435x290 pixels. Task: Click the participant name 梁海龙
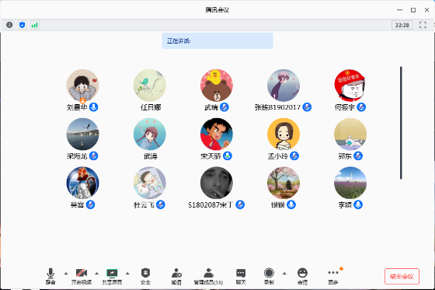pyautogui.click(x=77, y=156)
